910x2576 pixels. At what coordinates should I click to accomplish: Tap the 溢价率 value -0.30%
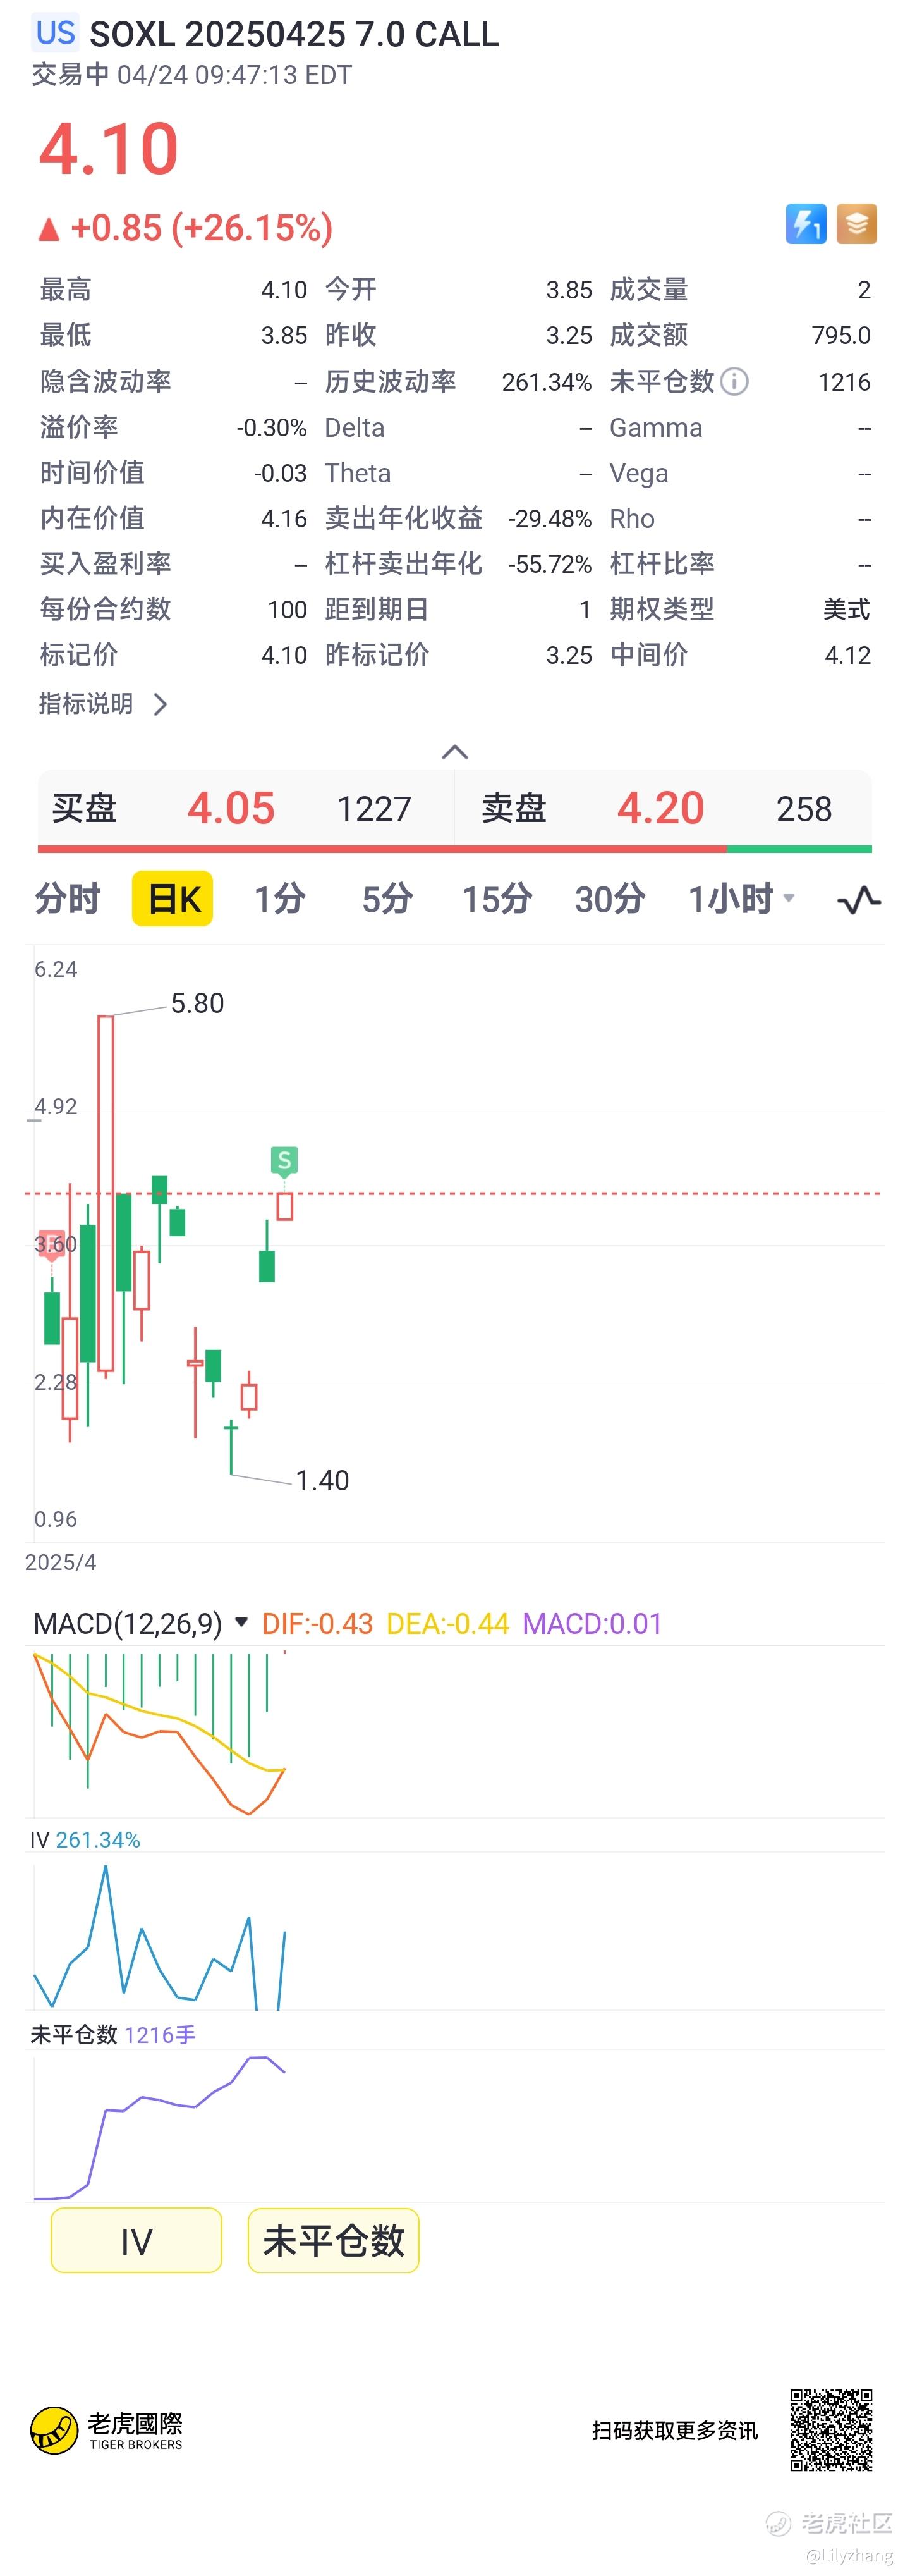pos(272,428)
